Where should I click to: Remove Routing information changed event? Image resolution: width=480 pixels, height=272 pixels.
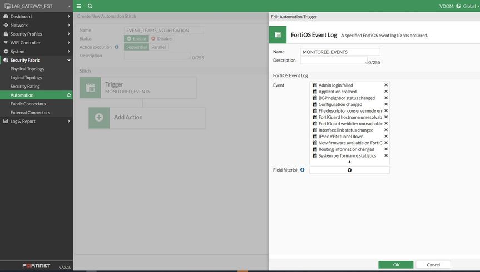click(386, 149)
